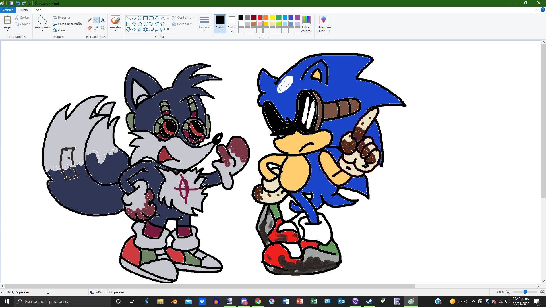The height and width of the screenshot is (307, 546).
Task: Click the Undo icon in title bar
Action: pyautogui.click(x=18, y=3)
